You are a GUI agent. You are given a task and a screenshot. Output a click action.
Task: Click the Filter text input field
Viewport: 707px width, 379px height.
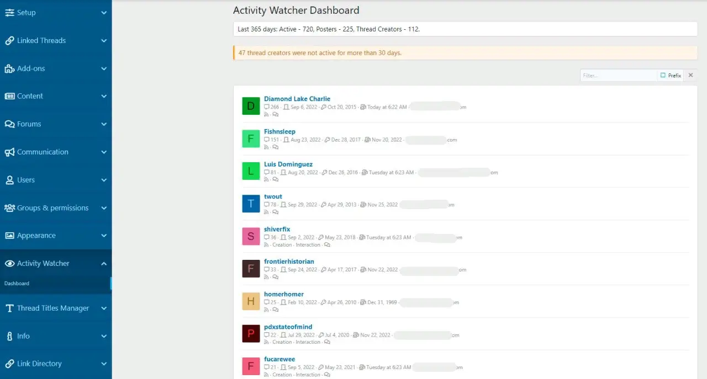(x=618, y=76)
